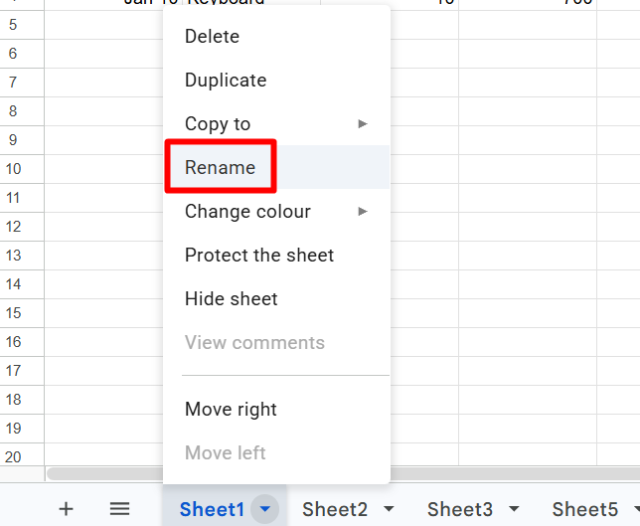Select row 20 header

[x=22, y=455]
